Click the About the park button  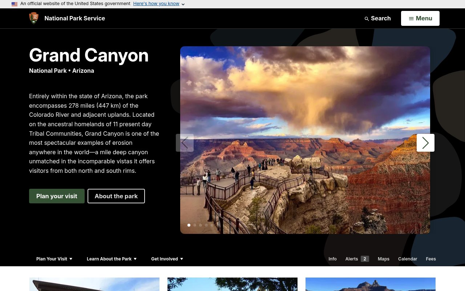point(116,196)
